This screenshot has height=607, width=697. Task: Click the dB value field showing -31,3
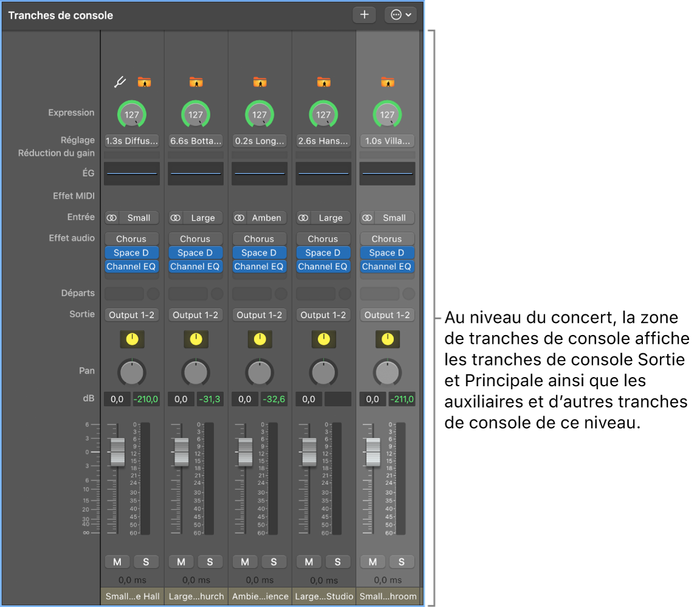(x=209, y=399)
